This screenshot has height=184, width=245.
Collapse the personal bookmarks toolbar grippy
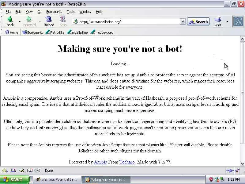click(x=2, y=32)
